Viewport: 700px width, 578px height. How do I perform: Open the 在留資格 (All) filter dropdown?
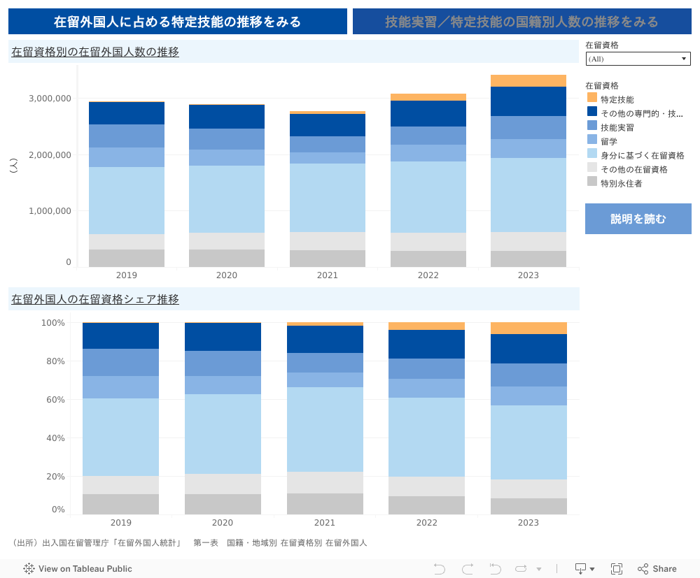click(638, 59)
